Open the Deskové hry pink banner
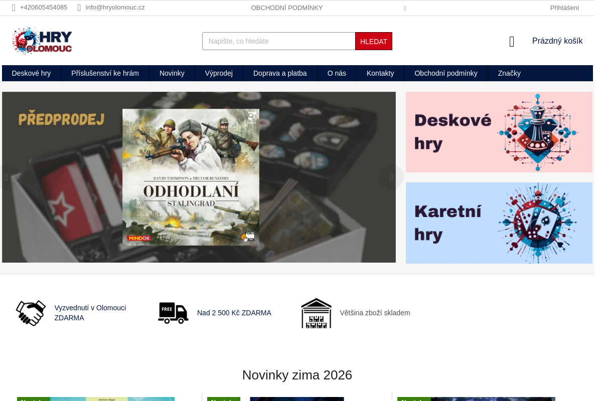Viewport: 602px width, 401px height. click(499, 132)
